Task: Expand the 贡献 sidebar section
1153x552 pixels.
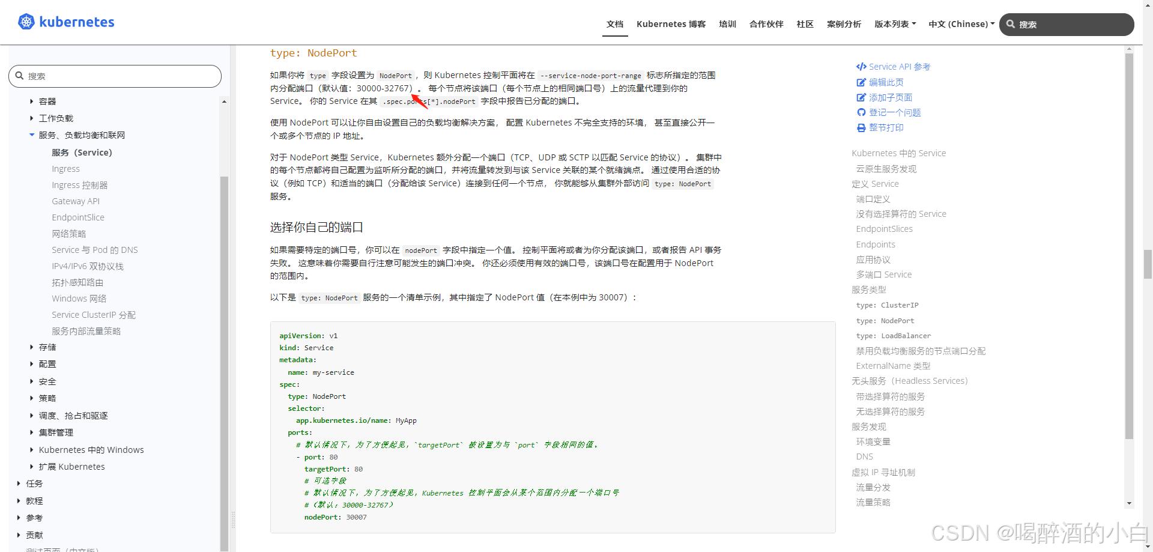Action: (x=19, y=535)
